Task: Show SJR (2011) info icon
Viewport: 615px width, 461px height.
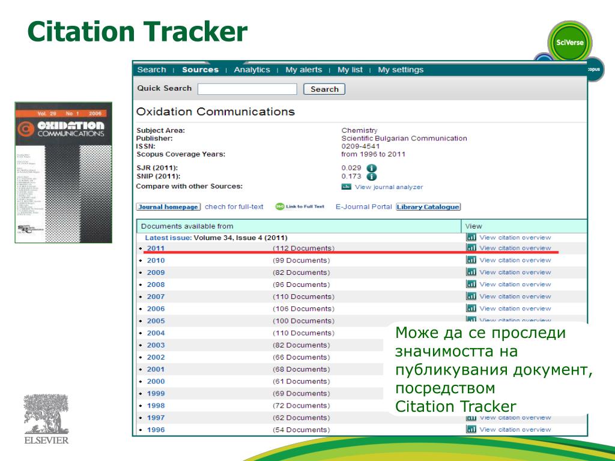Action: tap(371, 168)
